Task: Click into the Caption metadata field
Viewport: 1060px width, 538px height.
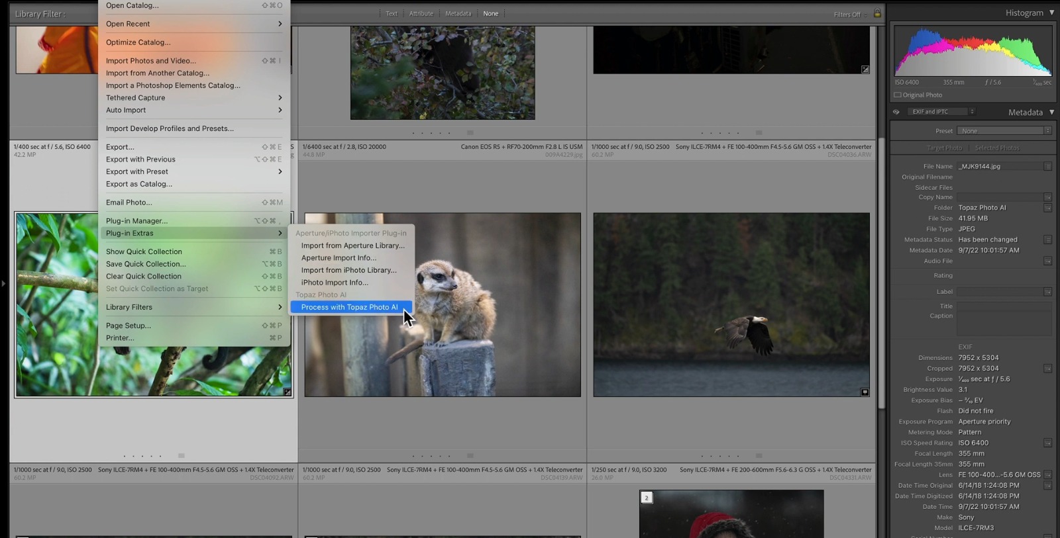Action: point(1004,324)
